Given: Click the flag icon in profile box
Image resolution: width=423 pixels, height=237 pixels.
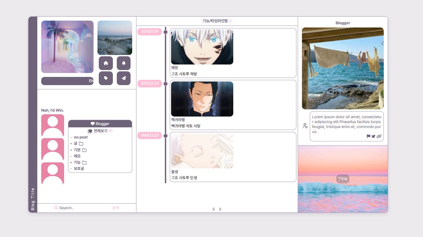Looking at the screenshot, I should coord(369,136).
